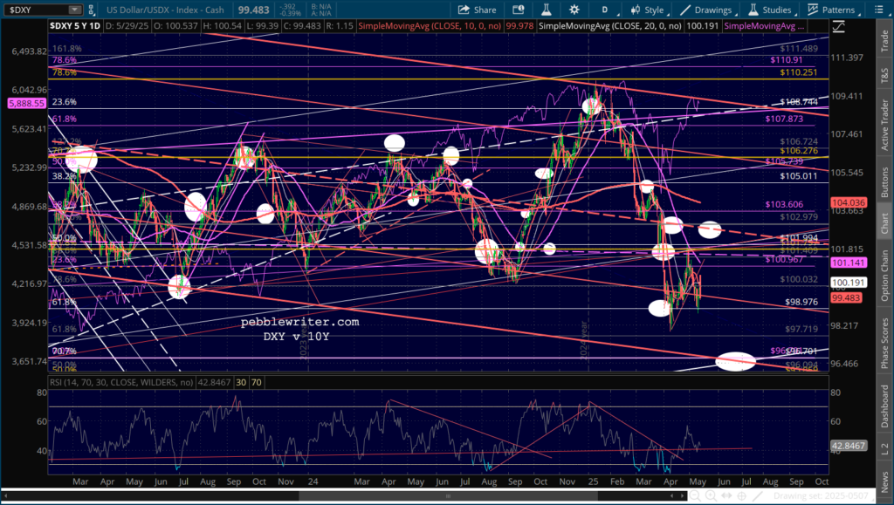Screen dimensions: 894x505
Task: Click the horizontal pan arrows icon
Action: click(x=727, y=496)
